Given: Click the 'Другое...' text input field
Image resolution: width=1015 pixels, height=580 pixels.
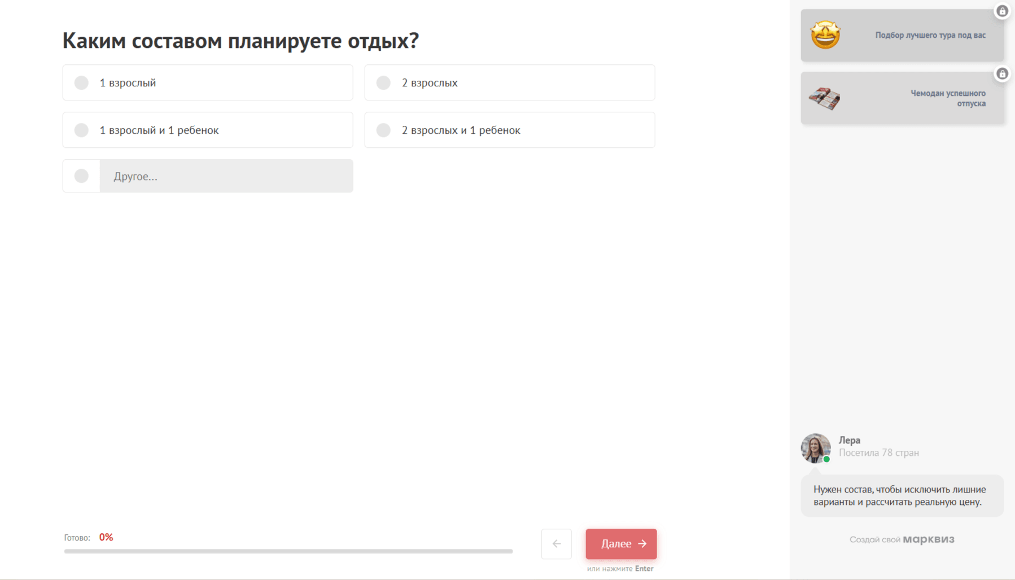Looking at the screenshot, I should [x=226, y=176].
